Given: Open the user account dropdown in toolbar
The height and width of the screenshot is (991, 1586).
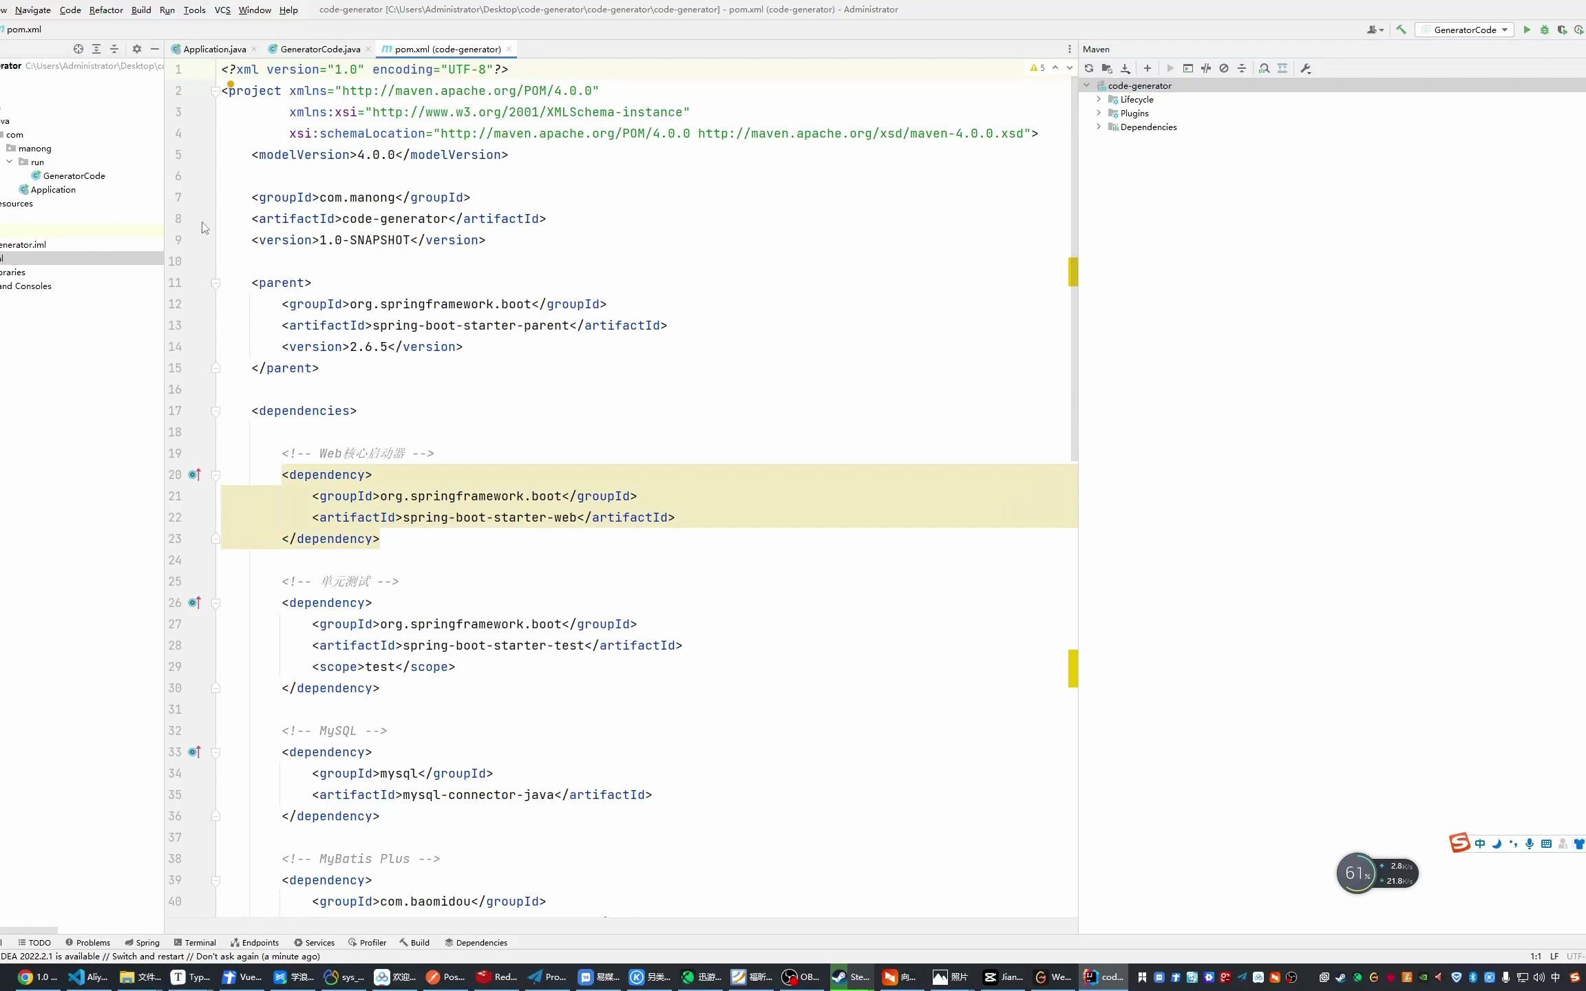Looking at the screenshot, I should click(1375, 30).
